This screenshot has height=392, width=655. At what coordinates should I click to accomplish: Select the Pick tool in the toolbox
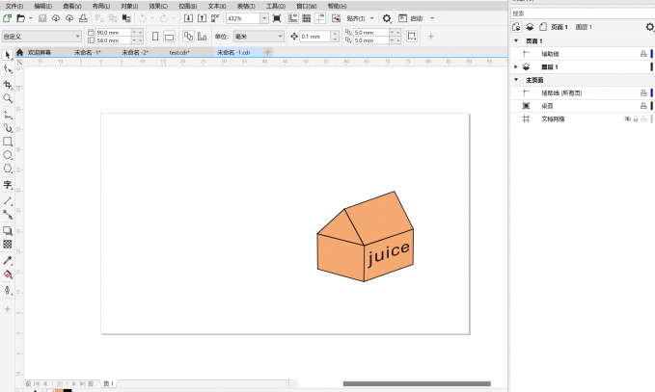pos(8,55)
